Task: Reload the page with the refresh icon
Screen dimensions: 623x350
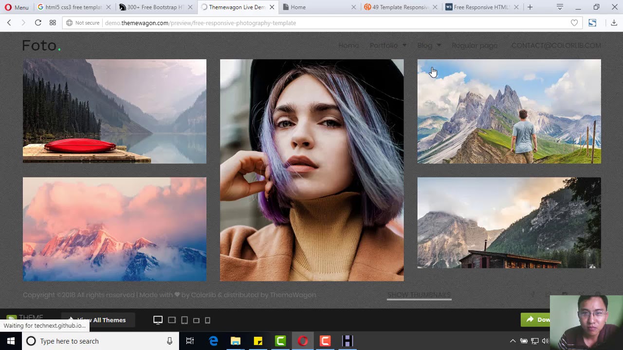Action: click(38, 23)
